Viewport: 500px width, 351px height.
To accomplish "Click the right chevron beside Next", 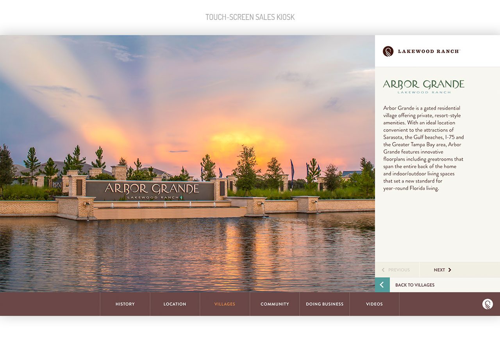I will tap(450, 270).
